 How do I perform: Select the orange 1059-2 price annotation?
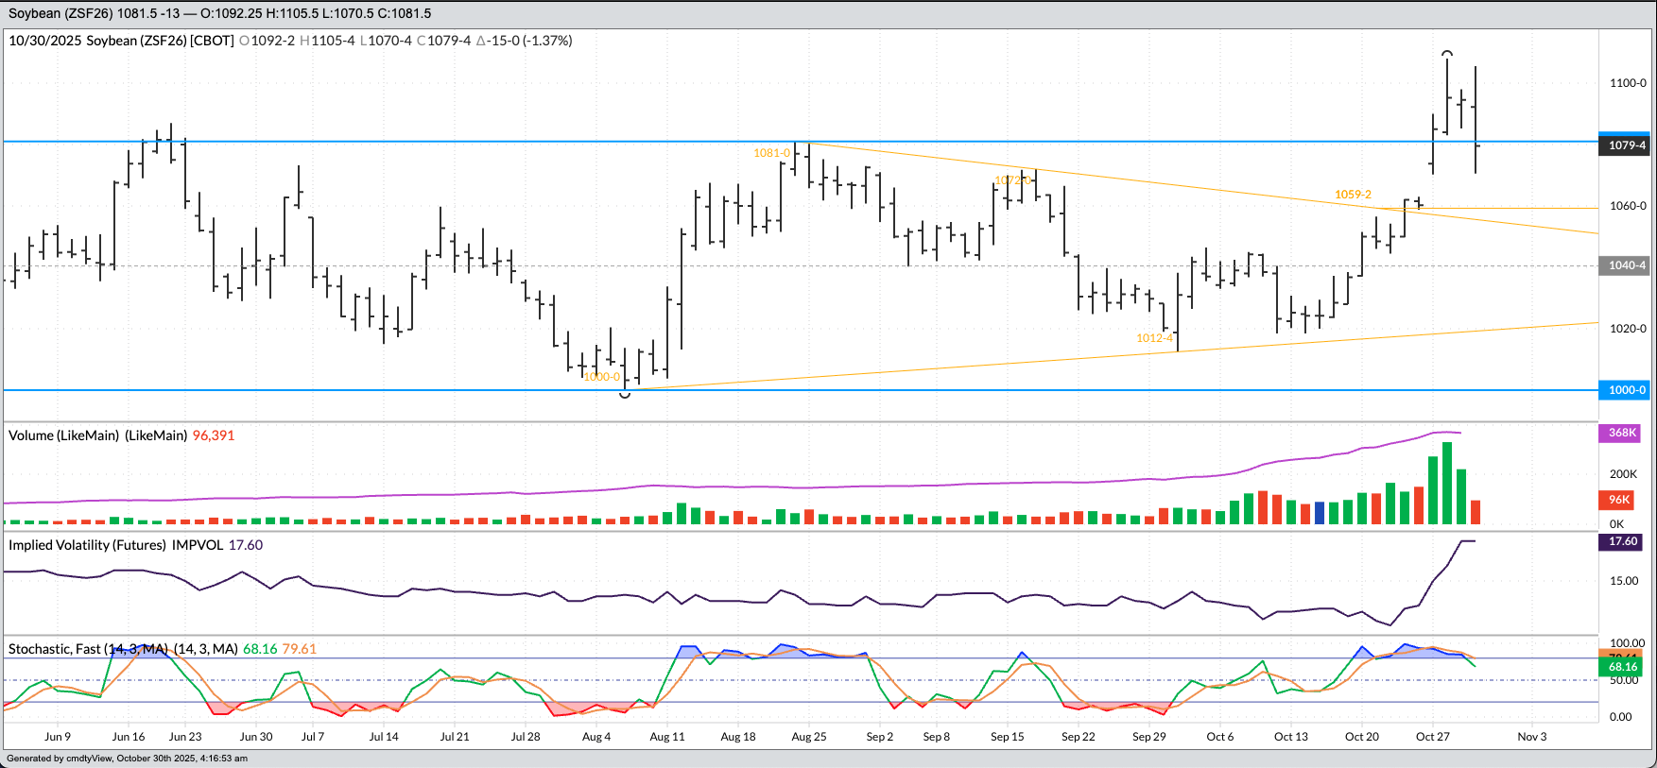point(1353,195)
